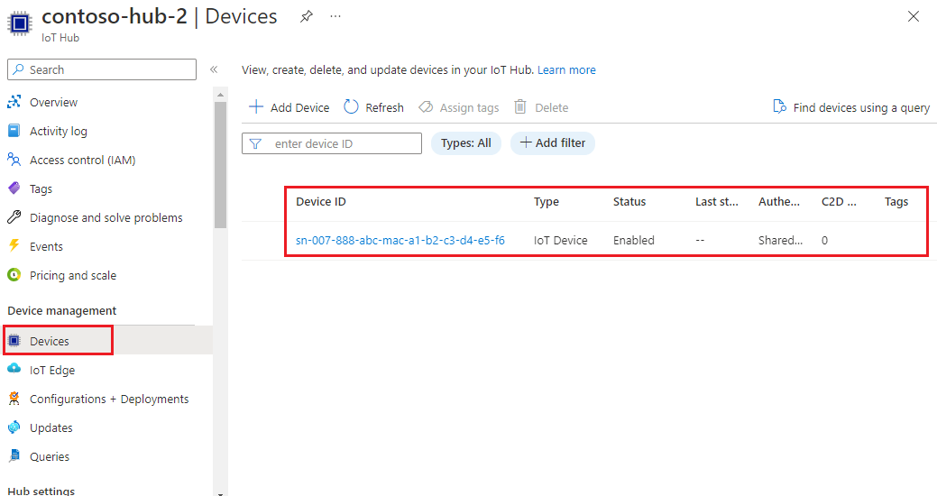Screen dimensions: 937x496
Task: Click the Events lightning bolt icon
Action: 14,246
